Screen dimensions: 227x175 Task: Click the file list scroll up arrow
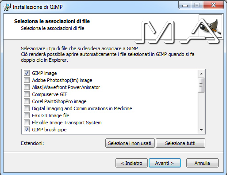tap(201, 73)
